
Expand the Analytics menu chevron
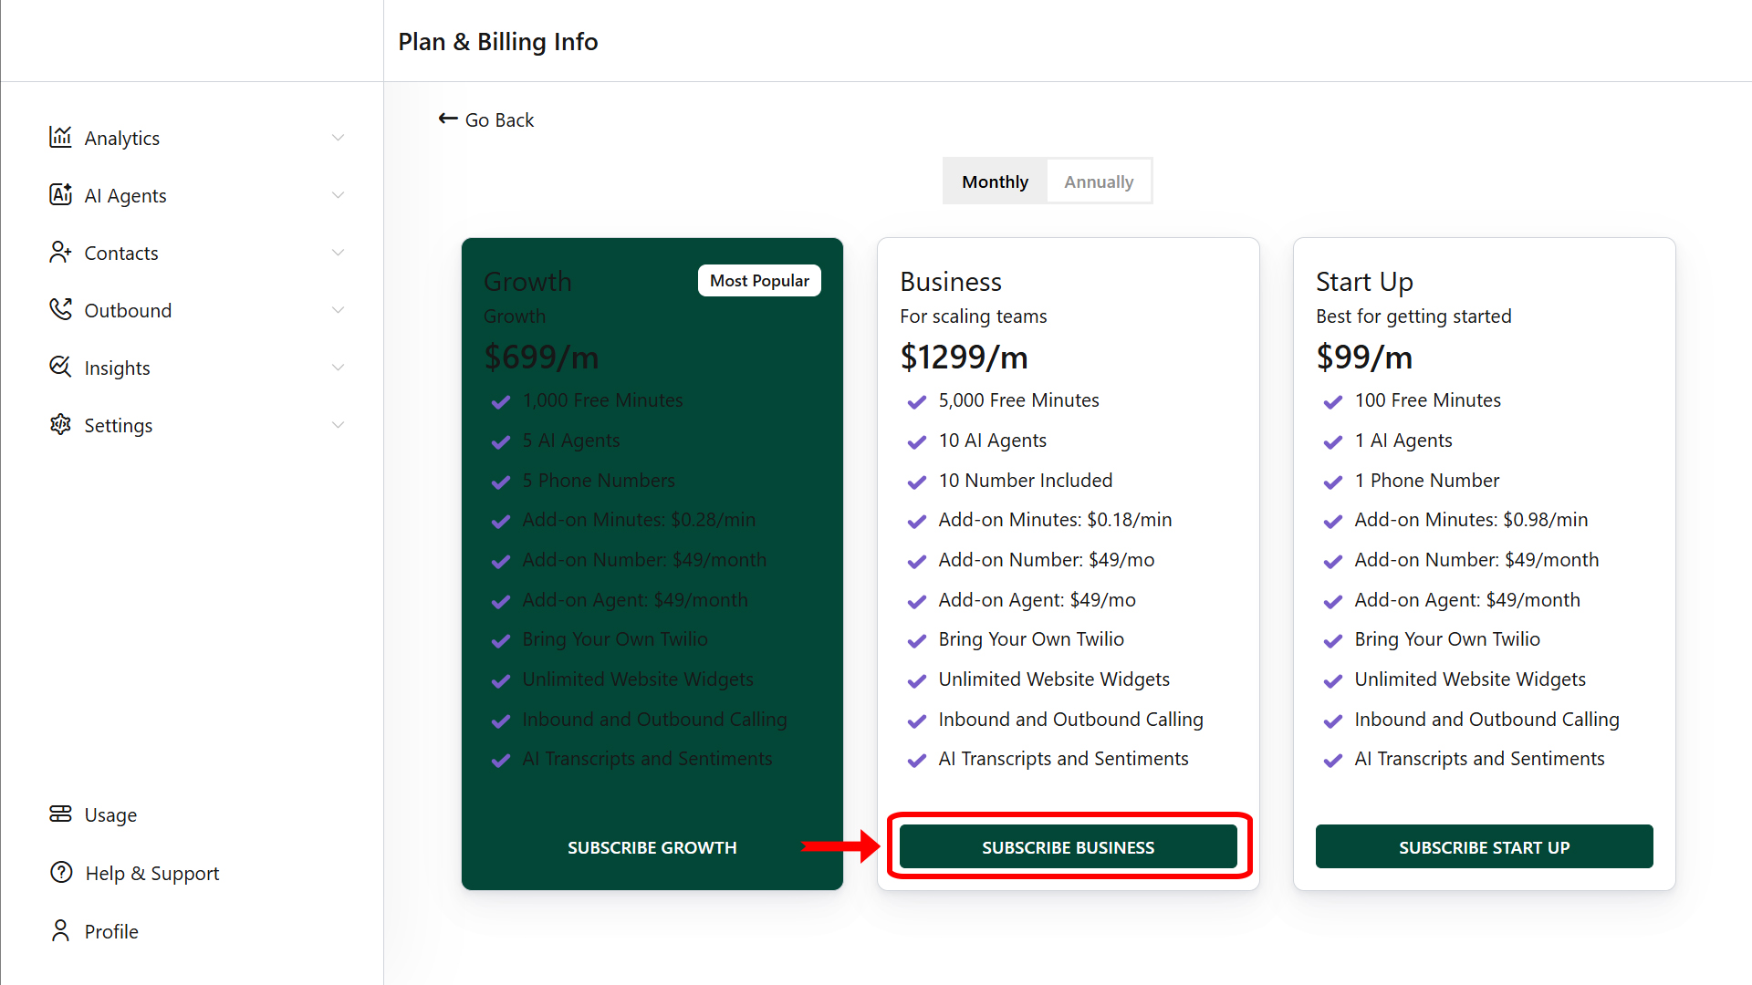click(x=338, y=138)
